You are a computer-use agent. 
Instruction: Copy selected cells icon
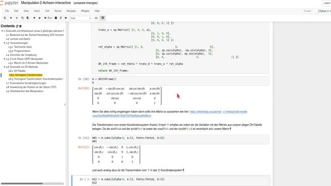tap(22, 18)
